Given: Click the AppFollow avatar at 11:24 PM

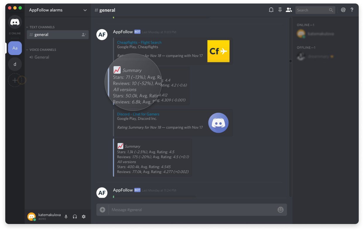Looking at the screenshot, I should click(102, 193).
